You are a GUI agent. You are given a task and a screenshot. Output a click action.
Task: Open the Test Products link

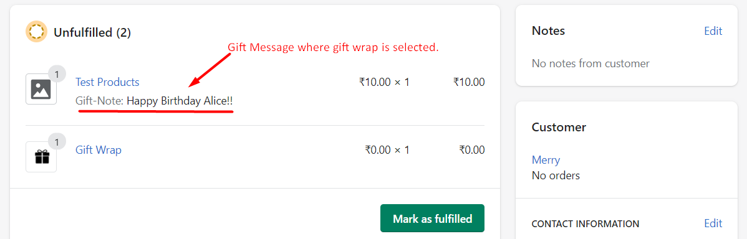pos(107,82)
